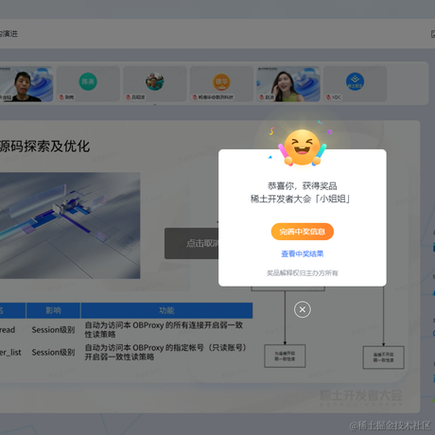Select the video tile of the smiling woman
The height and width of the screenshot is (435, 435).
pyautogui.click(x=288, y=84)
